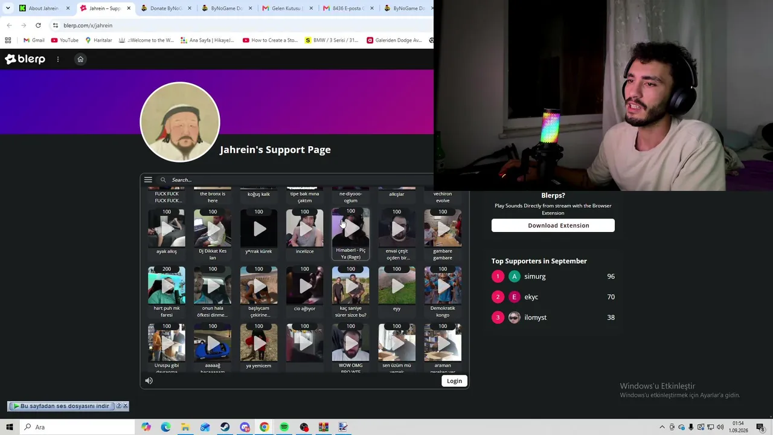Image resolution: width=773 pixels, height=435 pixels.
Task: Open the blerp three-dot options menu
Action: click(x=58, y=59)
